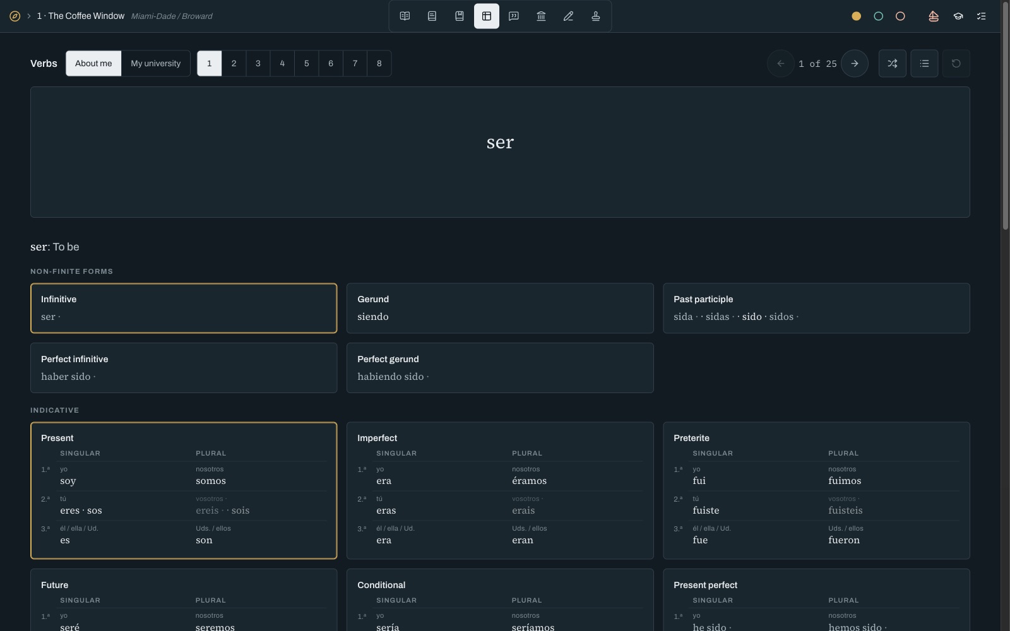Open the open-book reader icon in toolbar

click(x=405, y=16)
